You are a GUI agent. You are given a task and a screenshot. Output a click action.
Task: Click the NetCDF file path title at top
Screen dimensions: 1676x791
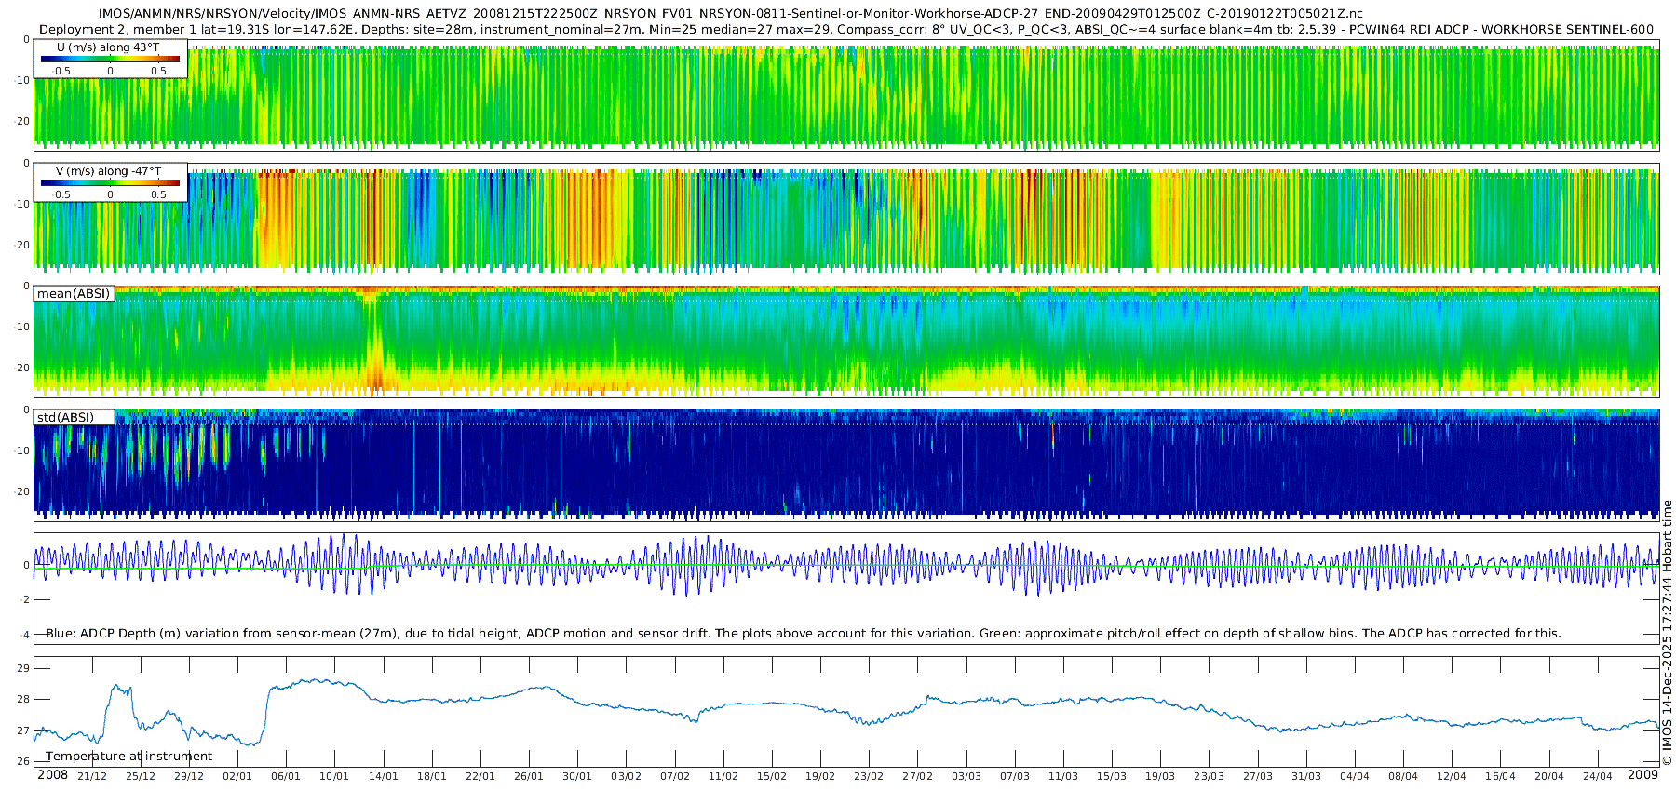click(x=730, y=13)
